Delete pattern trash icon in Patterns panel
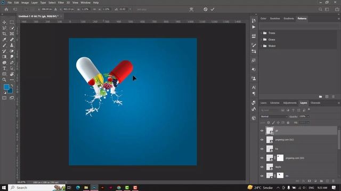341x191 pixels. pyautogui.click(x=333, y=97)
